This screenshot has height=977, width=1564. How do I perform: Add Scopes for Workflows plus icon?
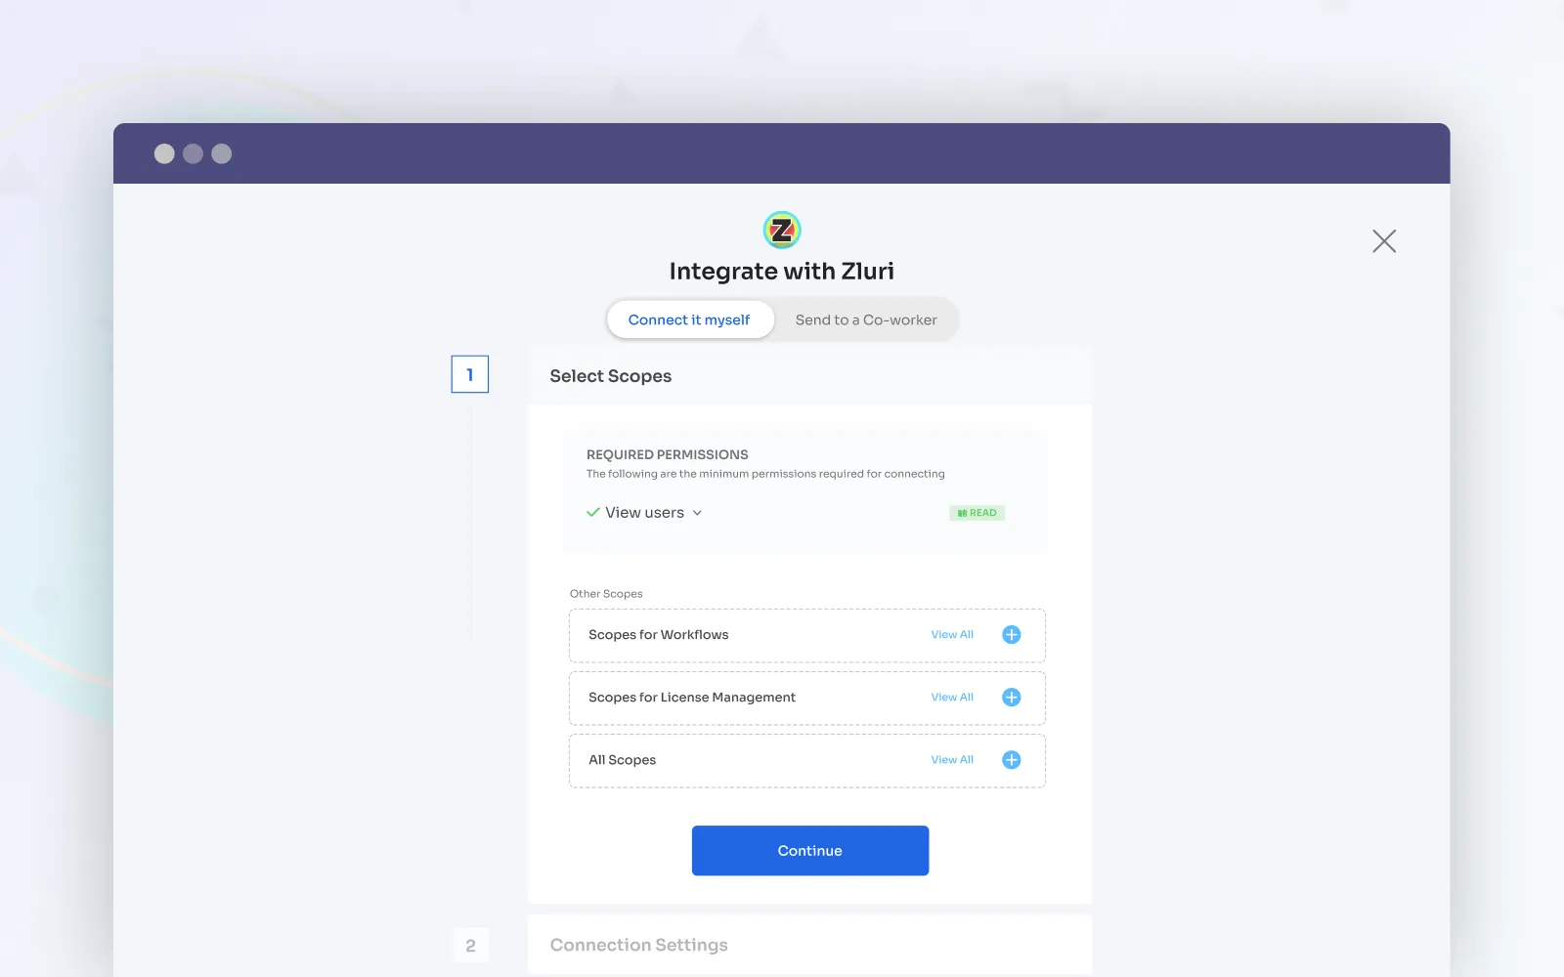click(x=1012, y=635)
